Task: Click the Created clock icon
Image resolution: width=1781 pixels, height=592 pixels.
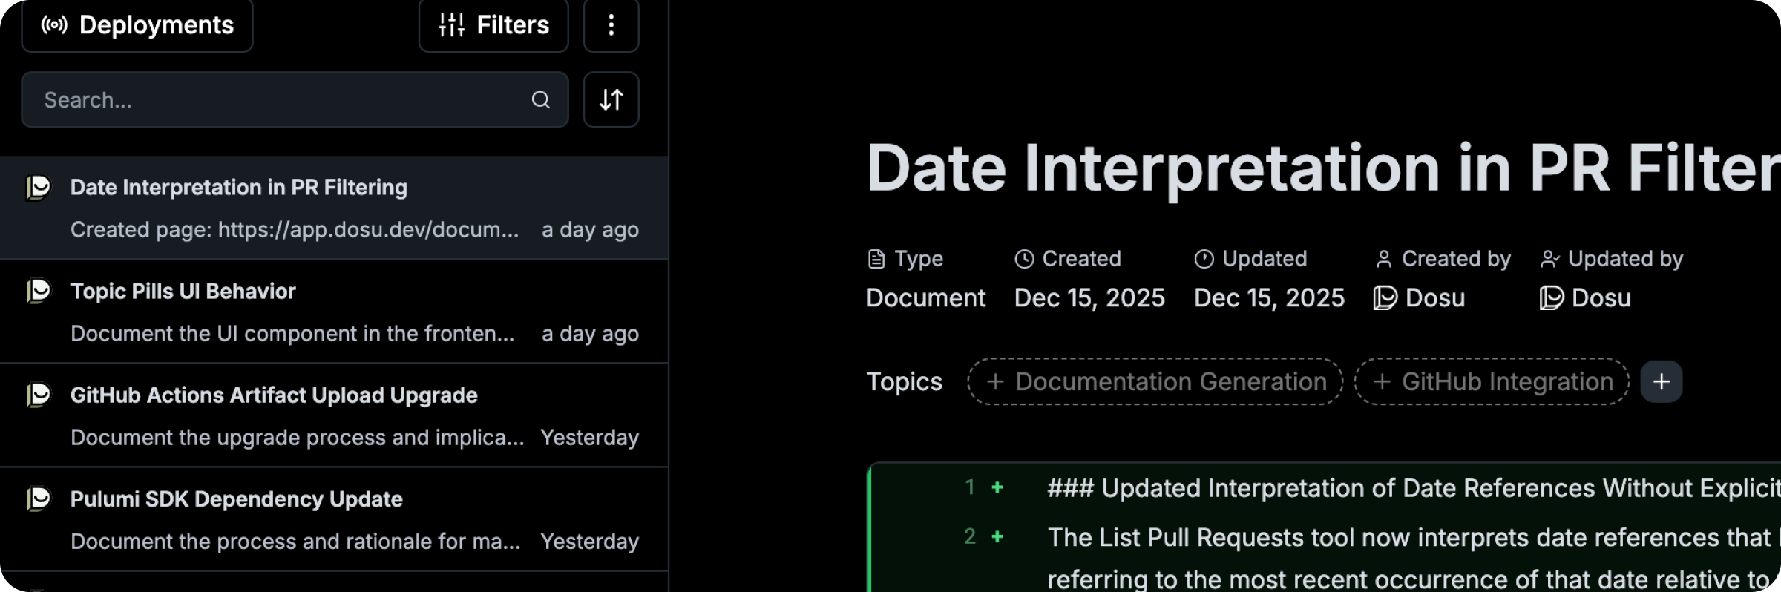Action: (x=1023, y=258)
